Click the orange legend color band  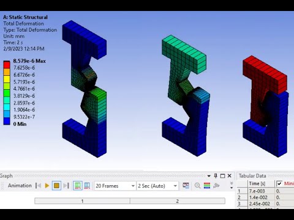tap(7, 72)
